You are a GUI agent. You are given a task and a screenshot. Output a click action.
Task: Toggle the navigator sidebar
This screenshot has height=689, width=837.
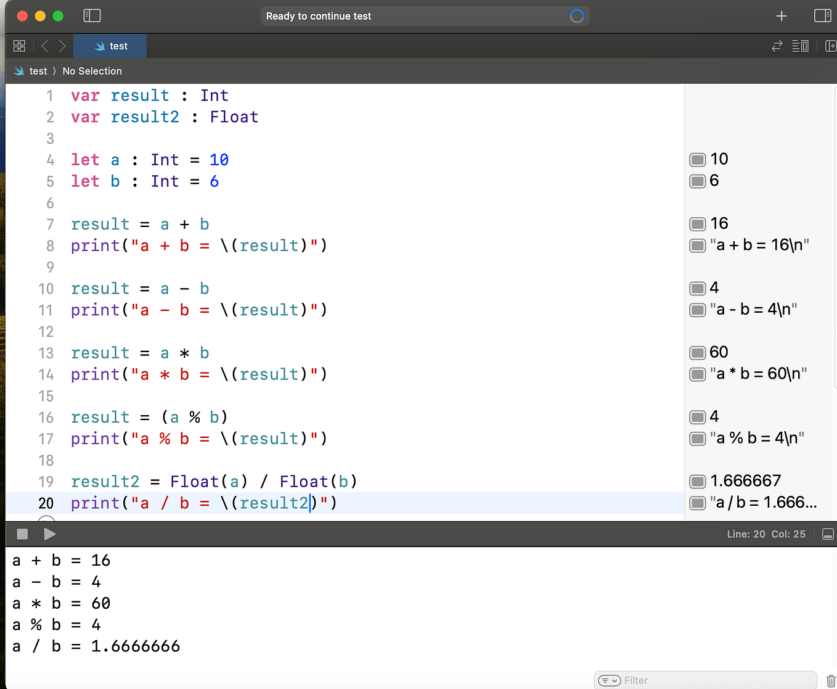coord(92,15)
